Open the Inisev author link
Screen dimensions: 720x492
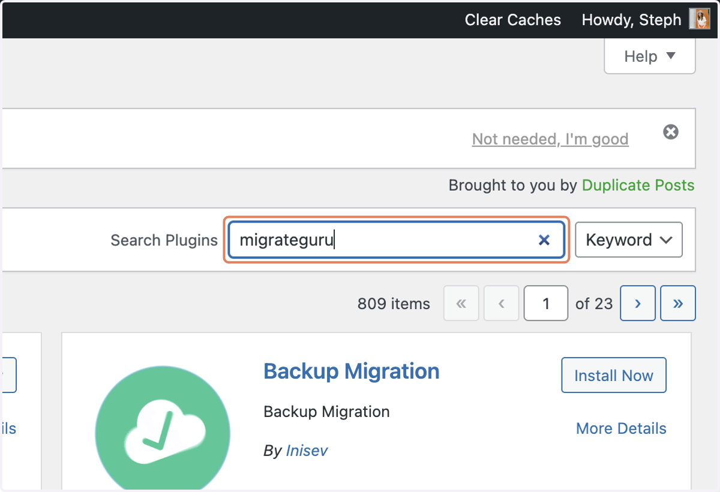point(307,451)
